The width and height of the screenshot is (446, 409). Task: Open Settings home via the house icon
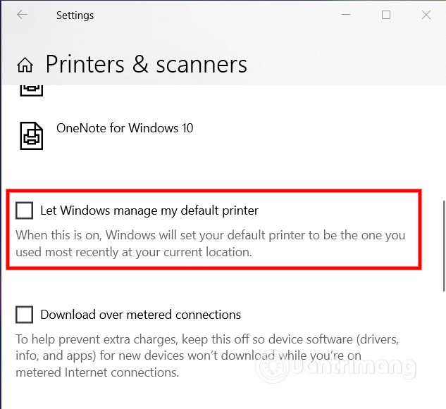point(25,65)
